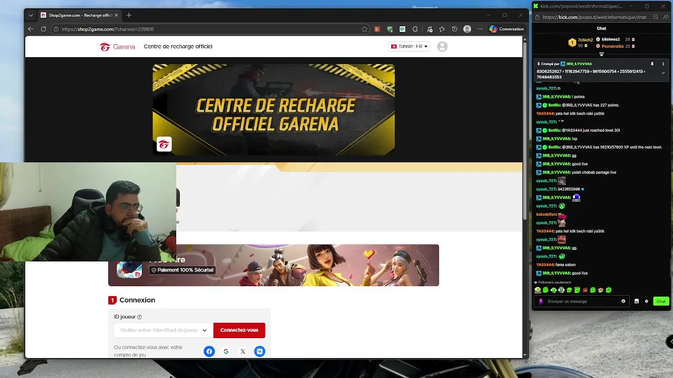Click the zoom icon in Kick address bar

pyautogui.click(x=655, y=17)
